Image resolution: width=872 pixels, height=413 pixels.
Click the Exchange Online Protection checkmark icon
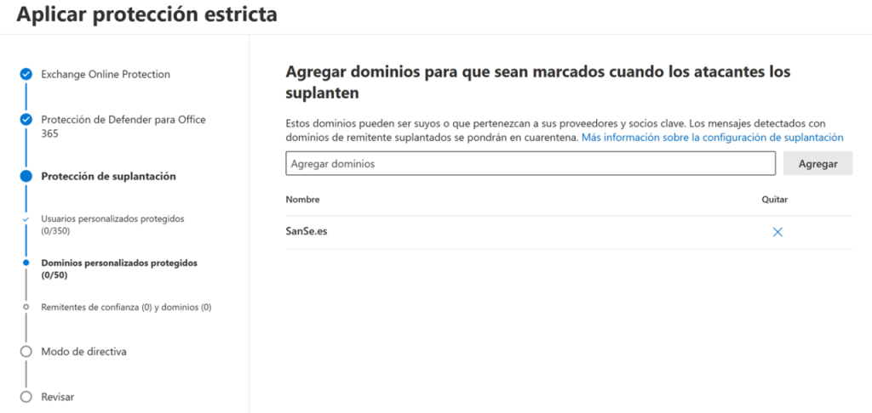tap(26, 75)
